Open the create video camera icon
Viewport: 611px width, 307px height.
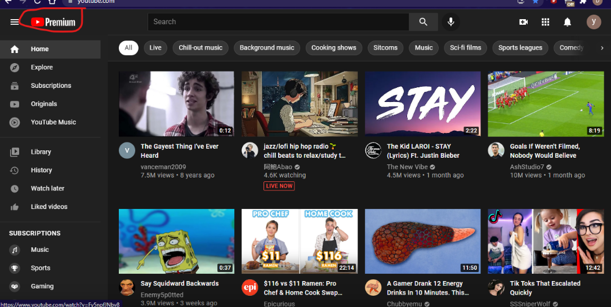click(523, 22)
